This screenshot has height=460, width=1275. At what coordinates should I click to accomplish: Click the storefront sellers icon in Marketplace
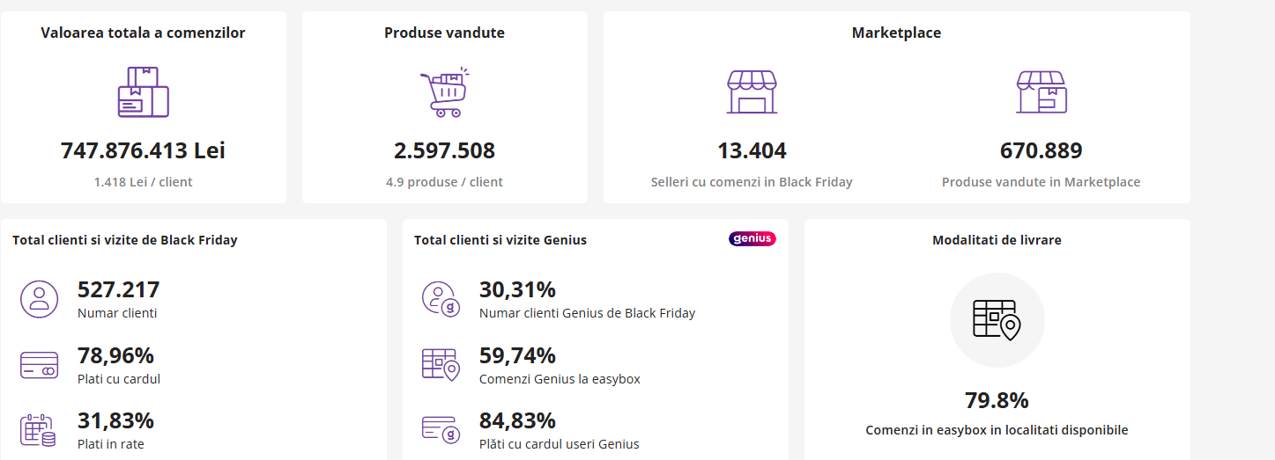point(752,92)
